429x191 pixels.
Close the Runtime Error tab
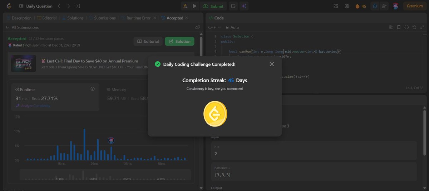point(154,18)
